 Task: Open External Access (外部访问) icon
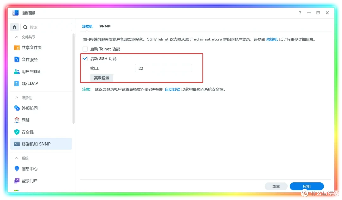pyautogui.click(x=16, y=108)
